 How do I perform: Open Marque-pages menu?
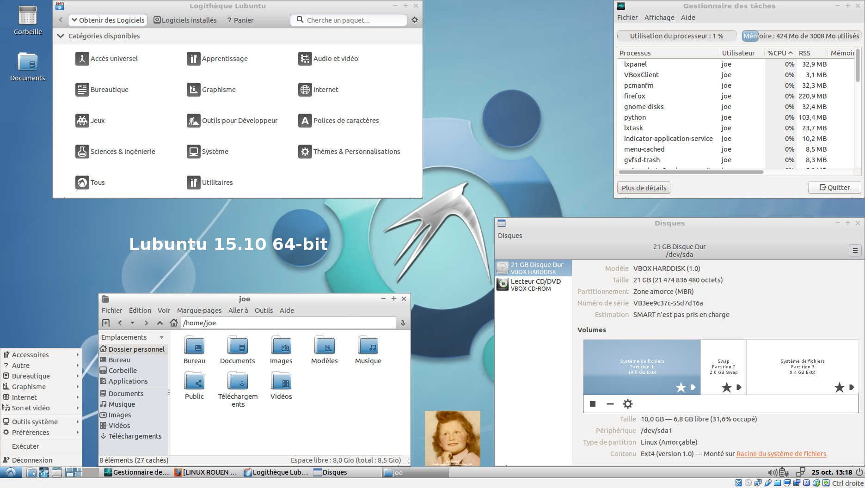point(199,311)
